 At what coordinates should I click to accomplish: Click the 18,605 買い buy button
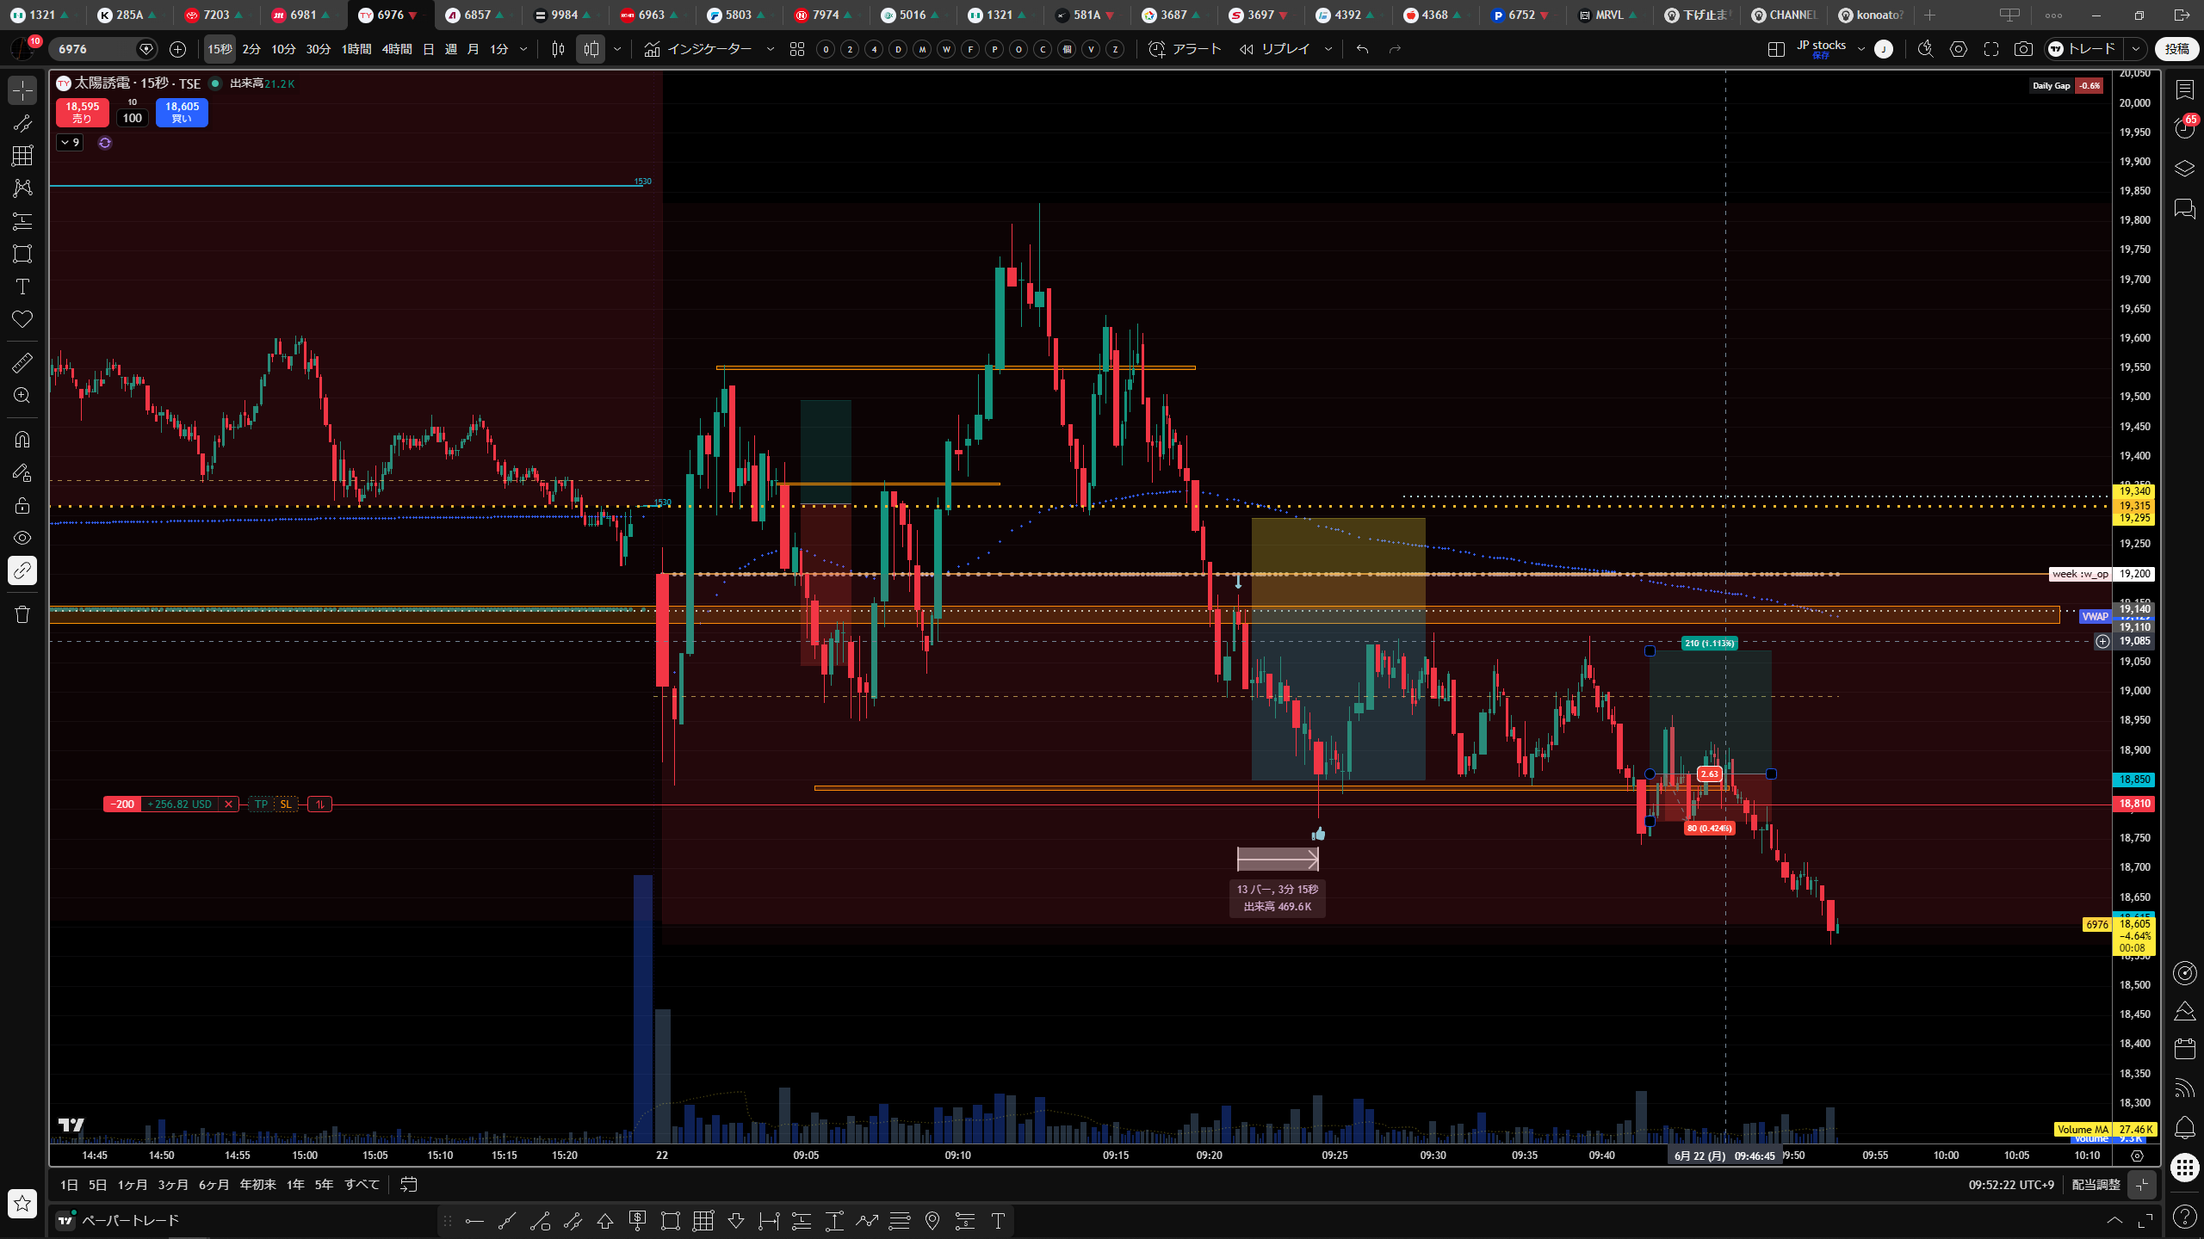pos(182,112)
